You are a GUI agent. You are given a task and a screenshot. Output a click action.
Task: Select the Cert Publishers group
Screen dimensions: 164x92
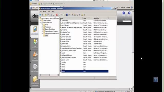pyautogui.click(x=65, y=25)
